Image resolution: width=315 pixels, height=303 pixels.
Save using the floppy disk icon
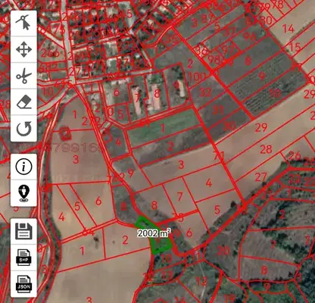point(23,231)
